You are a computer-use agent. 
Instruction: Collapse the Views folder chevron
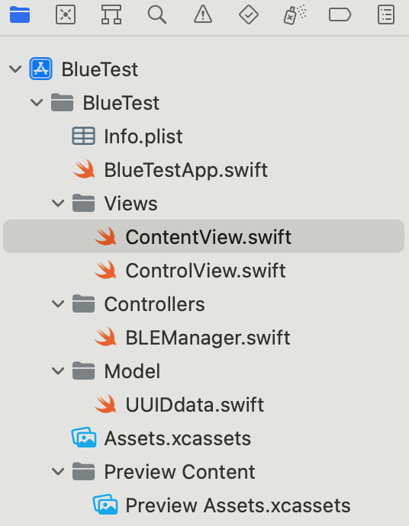(x=58, y=204)
